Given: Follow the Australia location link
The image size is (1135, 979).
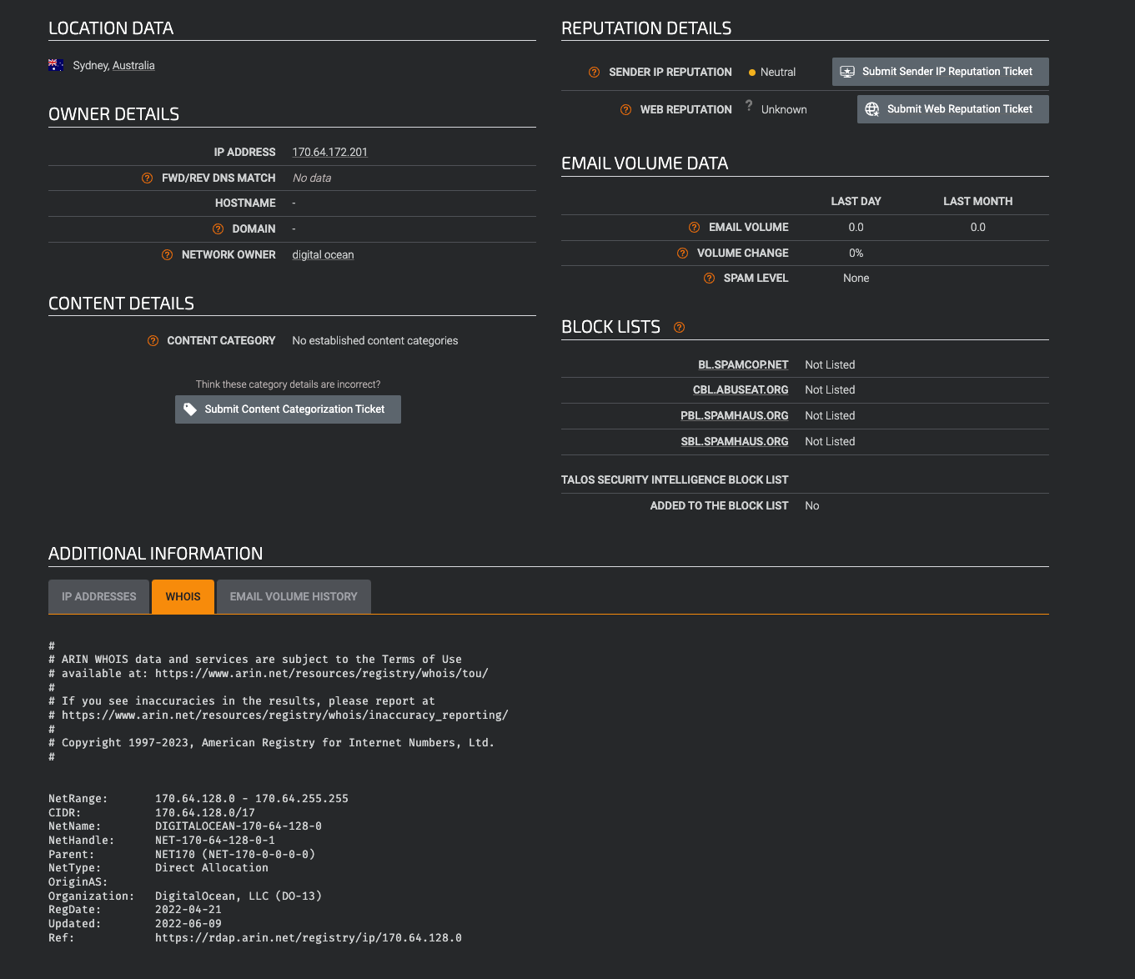Looking at the screenshot, I should point(133,65).
